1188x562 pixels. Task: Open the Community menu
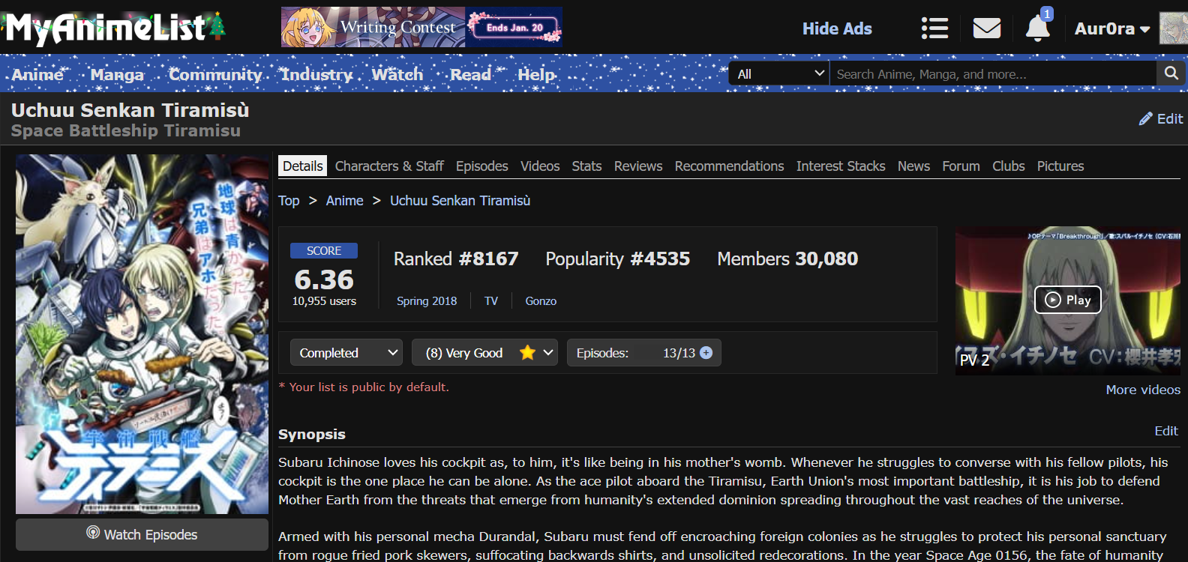point(215,74)
